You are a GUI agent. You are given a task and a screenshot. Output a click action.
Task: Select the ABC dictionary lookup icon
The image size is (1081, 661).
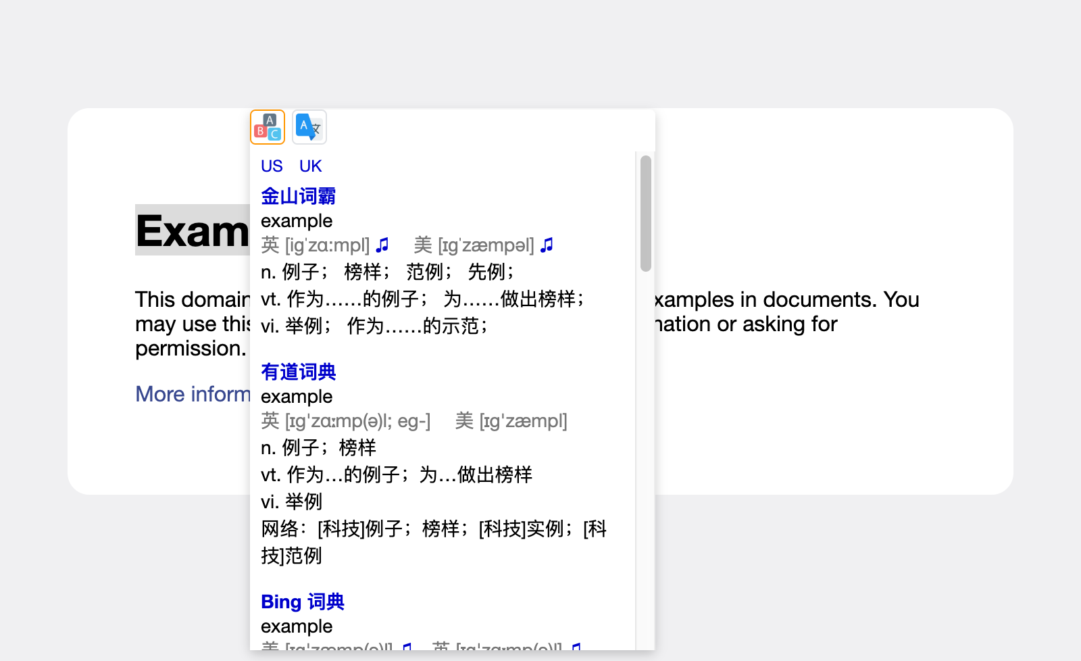pyautogui.click(x=268, y=127)
